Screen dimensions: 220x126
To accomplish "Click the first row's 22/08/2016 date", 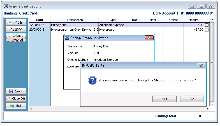I will pyautogui.click(x=40, y=25).
